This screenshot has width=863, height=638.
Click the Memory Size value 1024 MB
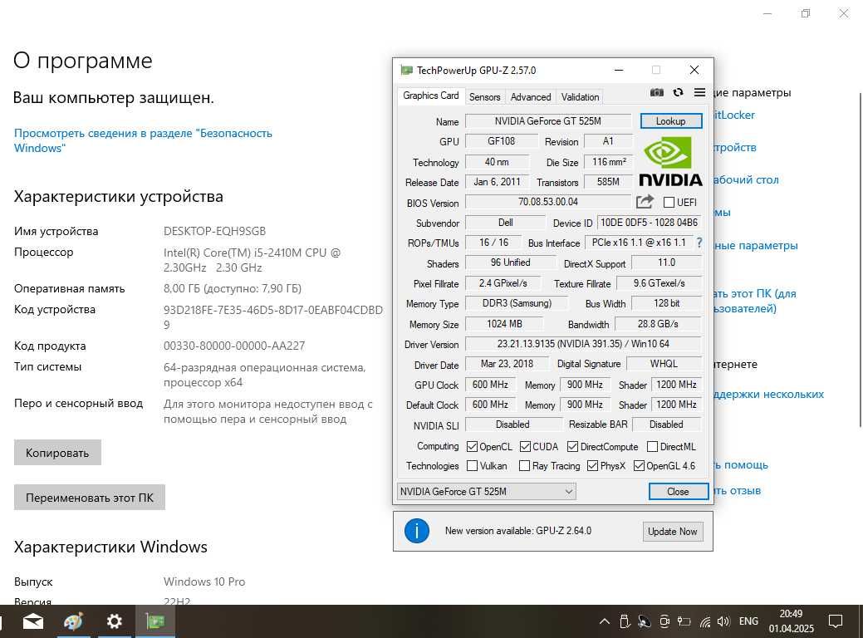[504, 324]
